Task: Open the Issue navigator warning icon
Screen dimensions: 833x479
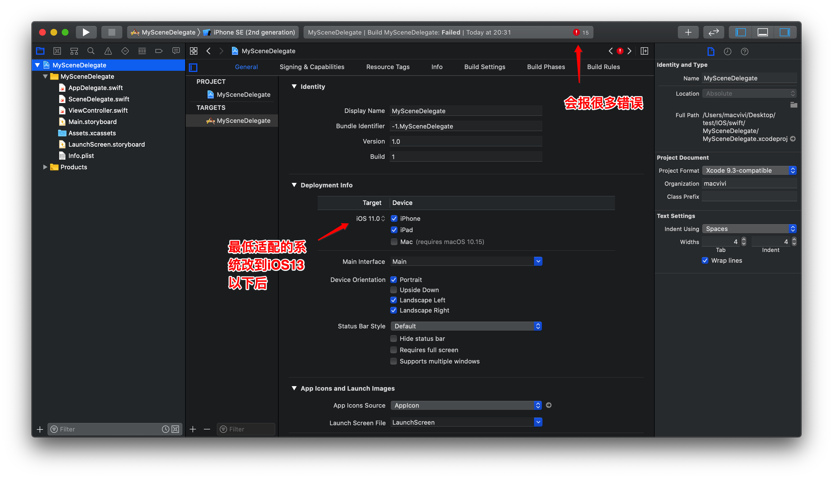Action: tap(108, 51)
